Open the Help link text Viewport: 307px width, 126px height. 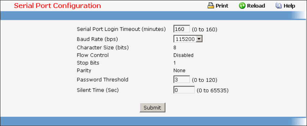289,6
